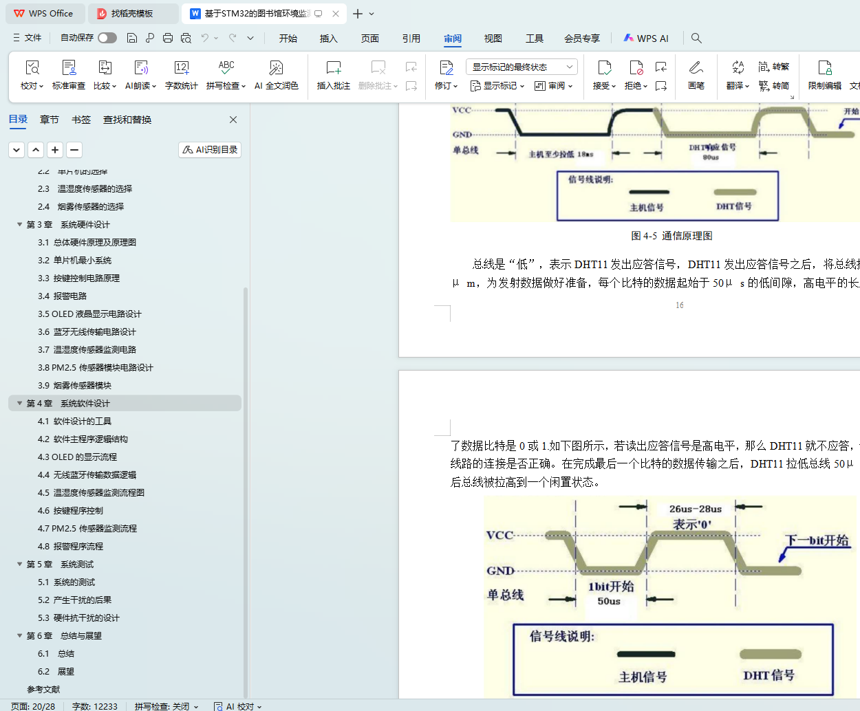Open the markup display state (显示标记的最终状态) dropdown

521,67
